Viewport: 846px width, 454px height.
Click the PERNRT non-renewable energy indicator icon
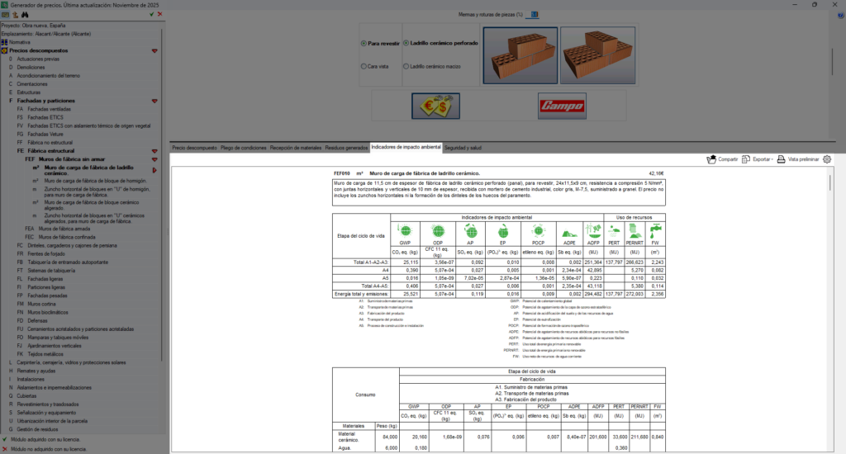634,231
